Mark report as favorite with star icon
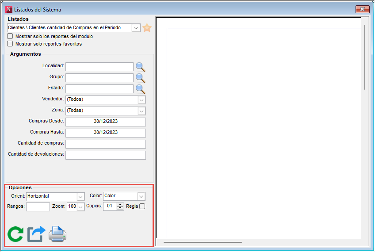The image size is (375, 252). [147, 28]
